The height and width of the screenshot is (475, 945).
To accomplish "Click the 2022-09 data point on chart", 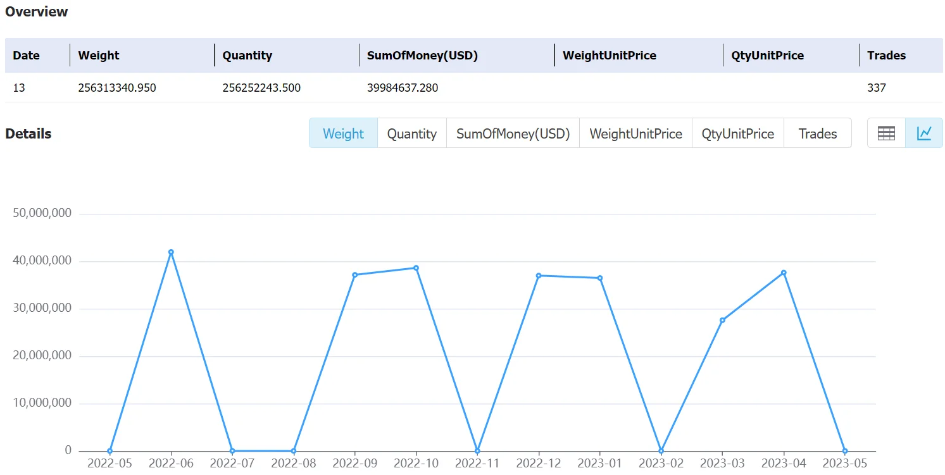I will pos(354,275).
